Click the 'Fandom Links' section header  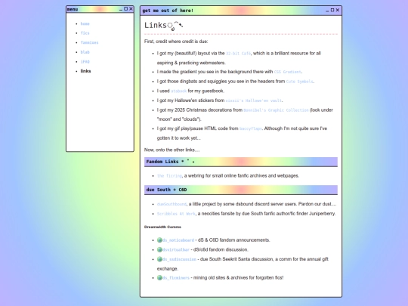pyautogui.click(x=241, y=162)
